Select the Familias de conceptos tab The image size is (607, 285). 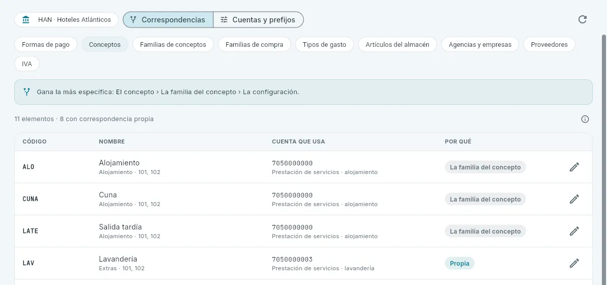click(173, 44)
